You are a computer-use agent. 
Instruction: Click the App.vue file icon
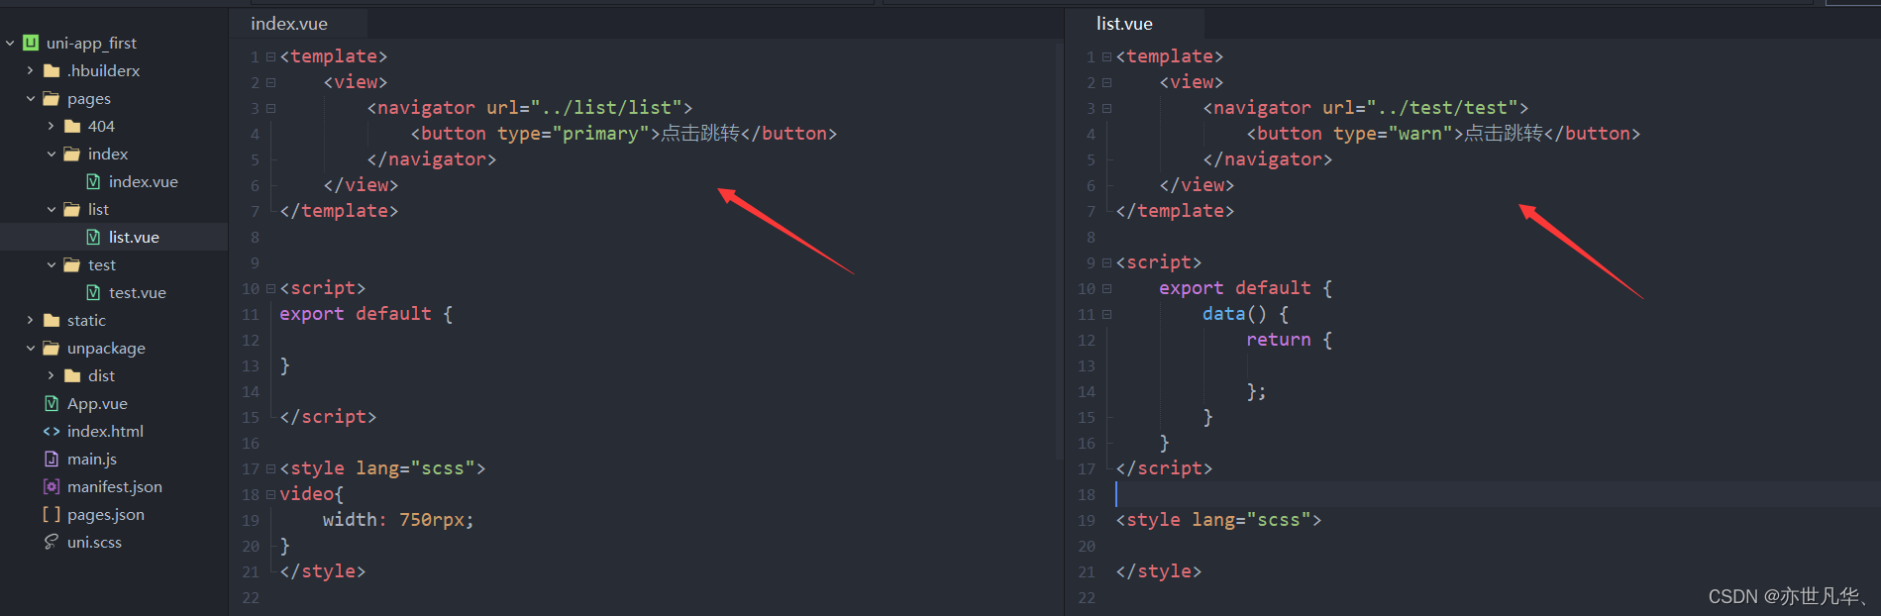pos(52,403)
